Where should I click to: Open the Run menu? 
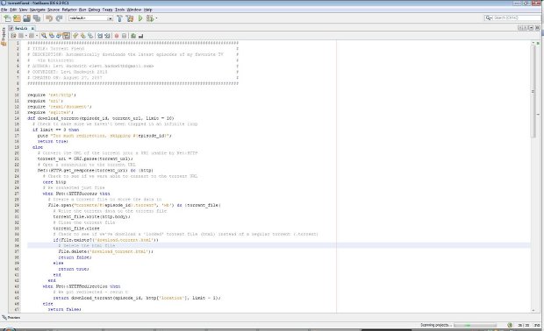[x=82, y=10]
